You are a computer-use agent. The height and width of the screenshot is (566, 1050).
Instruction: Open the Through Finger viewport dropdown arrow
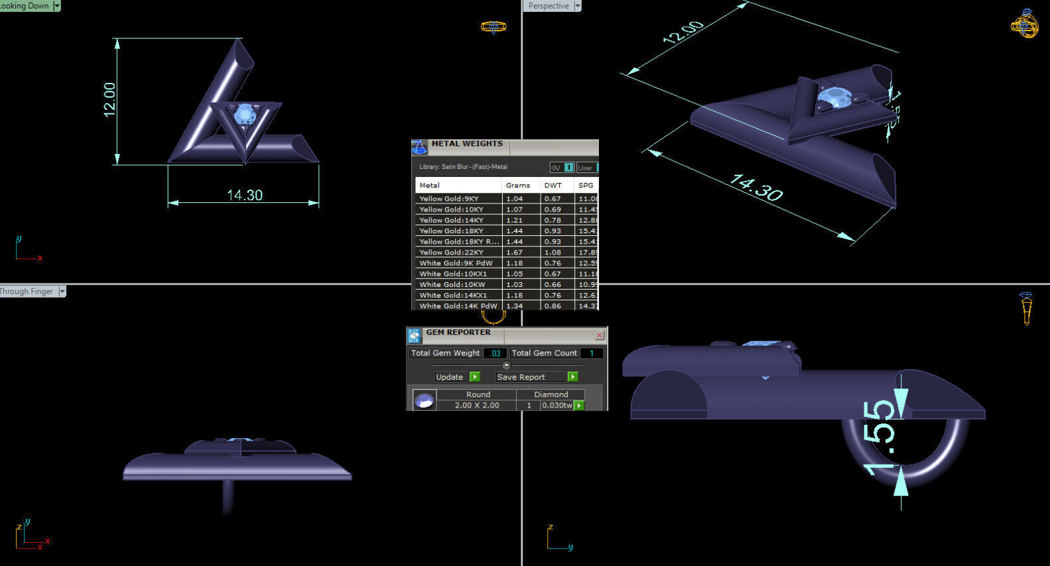(x=62, y=292)
